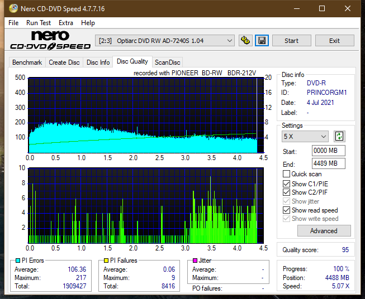Screen dimensions: 365x299
Task: Open the Advanced settings button
Action: point(324,231)
